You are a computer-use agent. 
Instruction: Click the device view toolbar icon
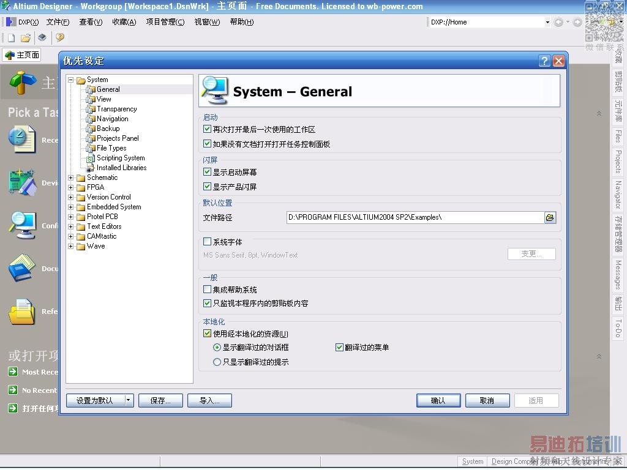pyautogui.click(x=42, y=37)
